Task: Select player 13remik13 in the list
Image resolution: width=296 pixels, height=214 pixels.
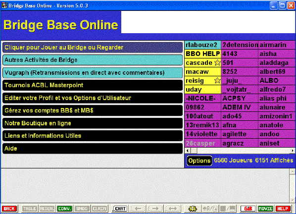Action: coord(203,125)
